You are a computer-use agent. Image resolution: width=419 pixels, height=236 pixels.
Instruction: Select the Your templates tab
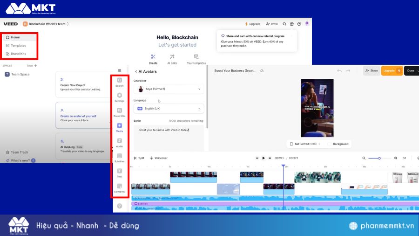196,59
